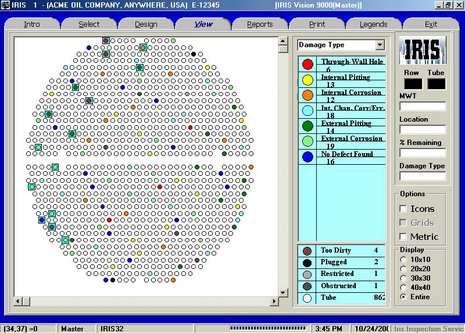Click the red Through-Wall Hole legend swatch

307,64
